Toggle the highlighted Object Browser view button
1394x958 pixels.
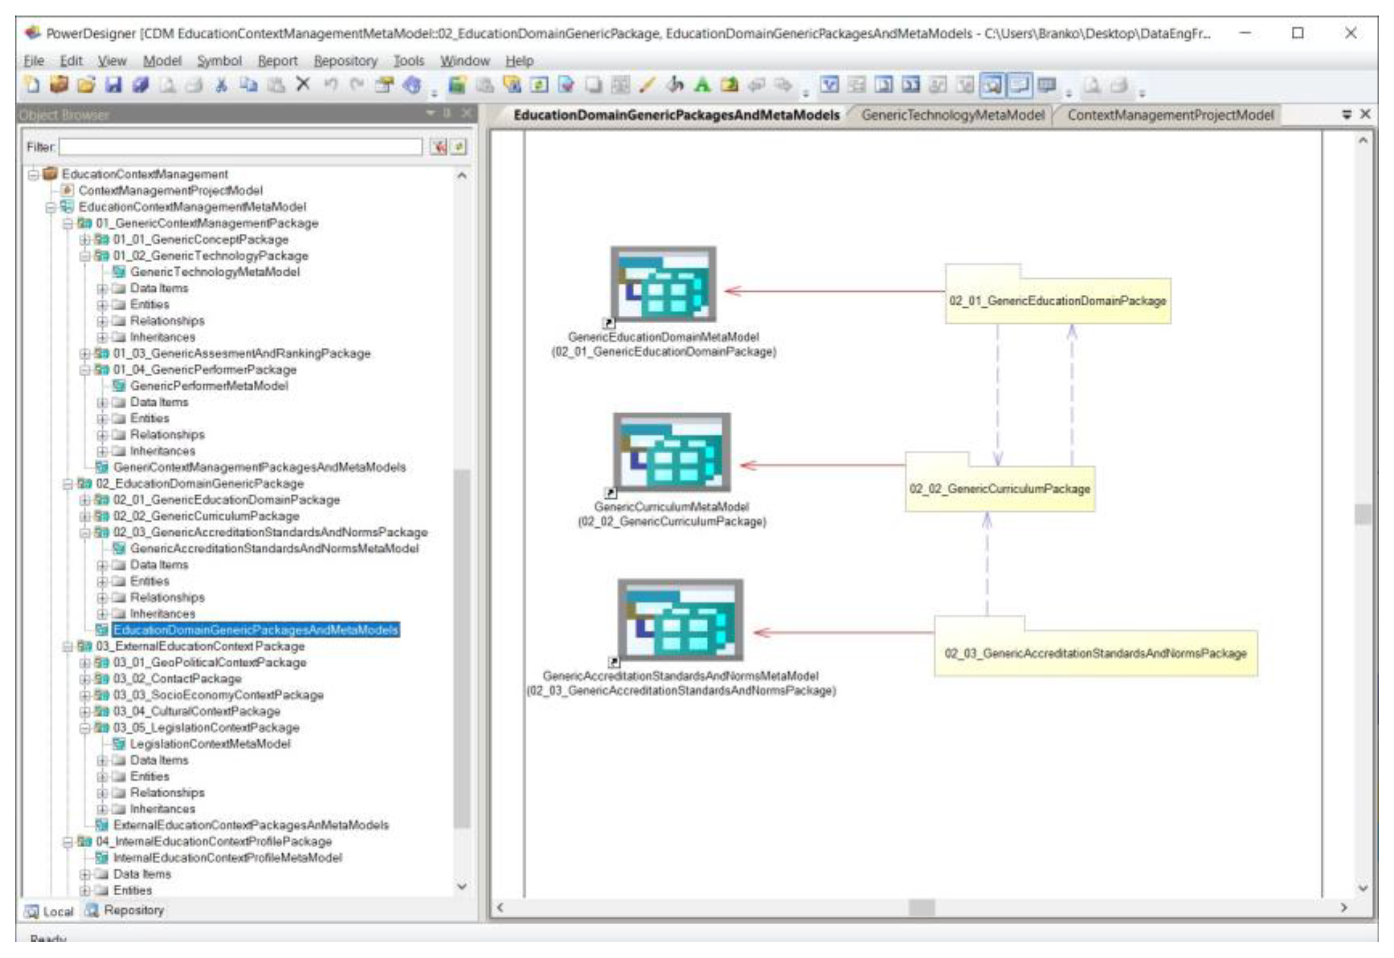pyautogui.click(x=991, y=85)
